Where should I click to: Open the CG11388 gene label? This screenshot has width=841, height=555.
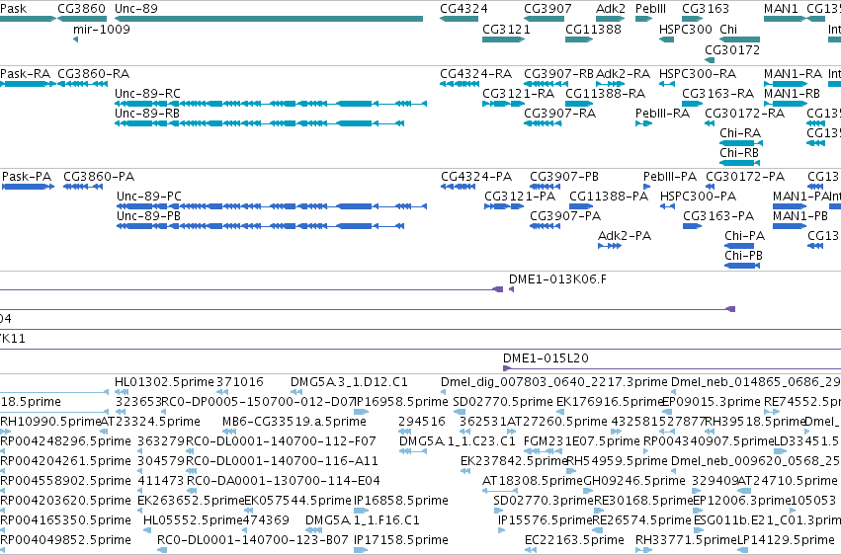click(x=593, y=29)
